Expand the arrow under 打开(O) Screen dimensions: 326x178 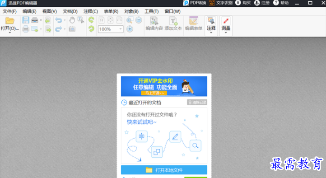pyautogui.click(x=9, y=33)
